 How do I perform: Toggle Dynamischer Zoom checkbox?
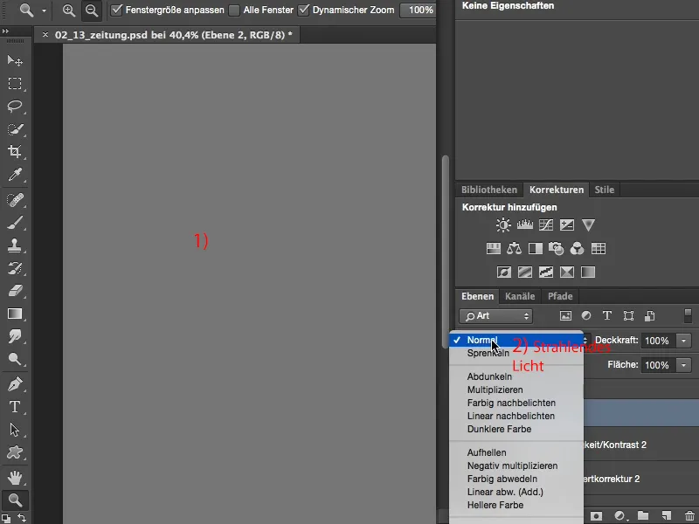[x=303, y=10]
